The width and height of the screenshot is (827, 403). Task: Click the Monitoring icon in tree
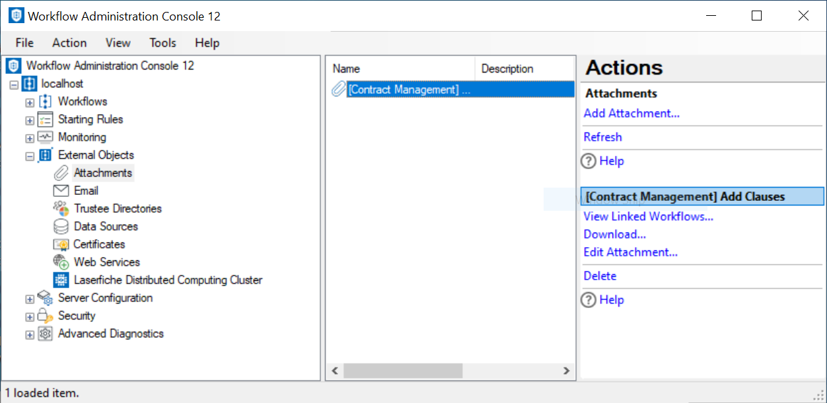click(45, 137)
